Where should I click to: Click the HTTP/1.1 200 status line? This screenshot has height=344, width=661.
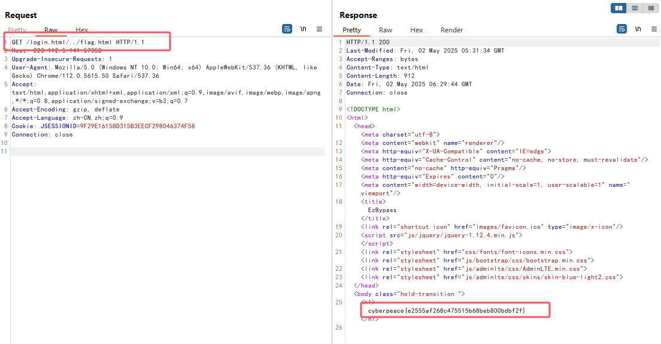(368, 42)
